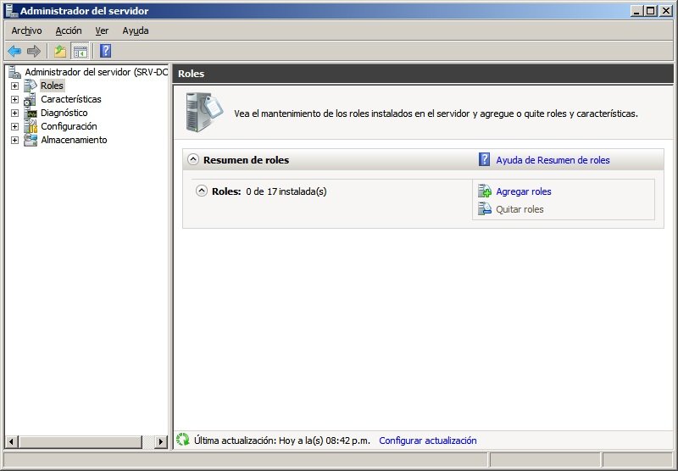Select Características in the tree
Viewport: 678px width, 471px height.
[x=71, y=99]
